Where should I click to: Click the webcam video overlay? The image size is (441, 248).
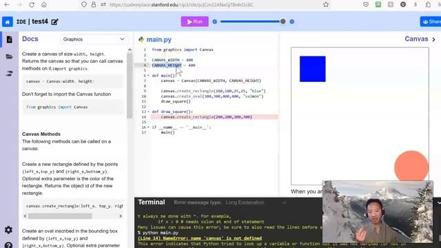(x=378, y=211)
